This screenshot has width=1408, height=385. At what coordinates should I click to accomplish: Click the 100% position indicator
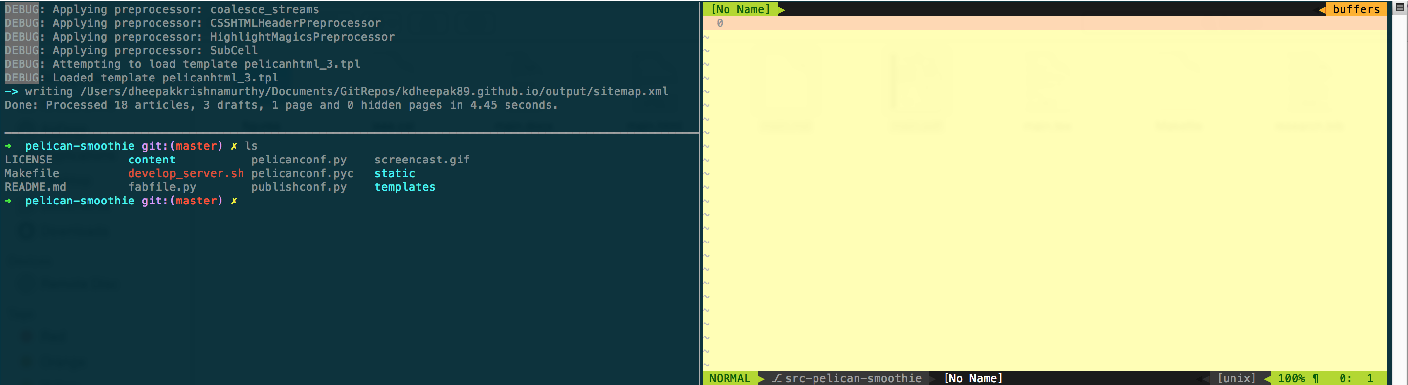(x=1291, y=378)
